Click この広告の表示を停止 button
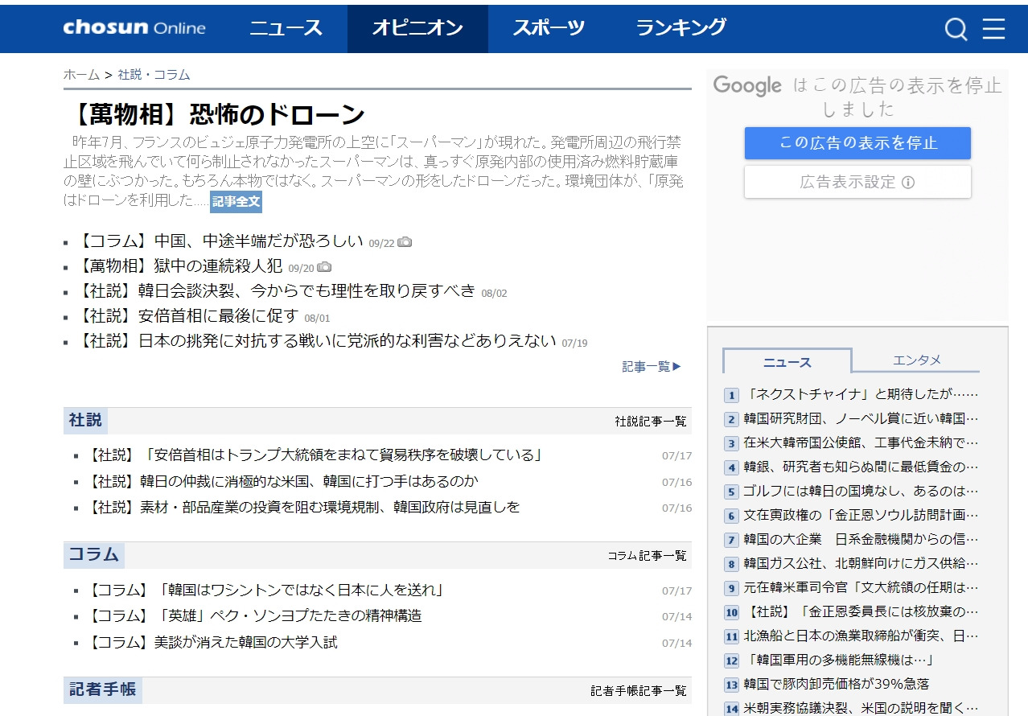 [x=857, y=143]
